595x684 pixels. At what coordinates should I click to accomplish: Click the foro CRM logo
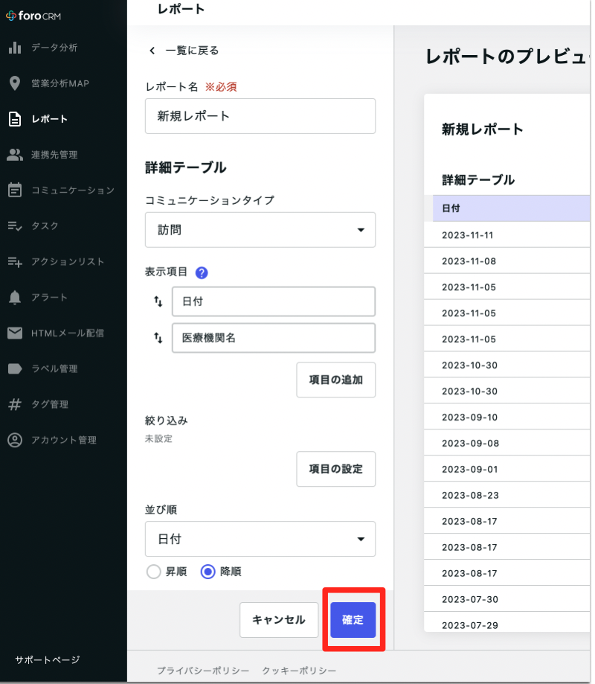(x=33, y=16)
